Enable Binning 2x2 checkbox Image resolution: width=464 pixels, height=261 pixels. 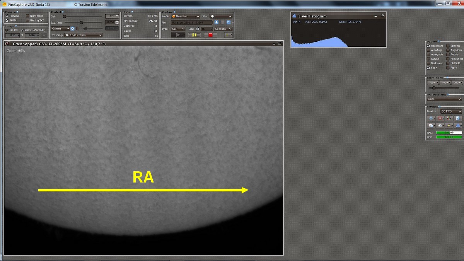pyautogui.click(x=27, y=20)
